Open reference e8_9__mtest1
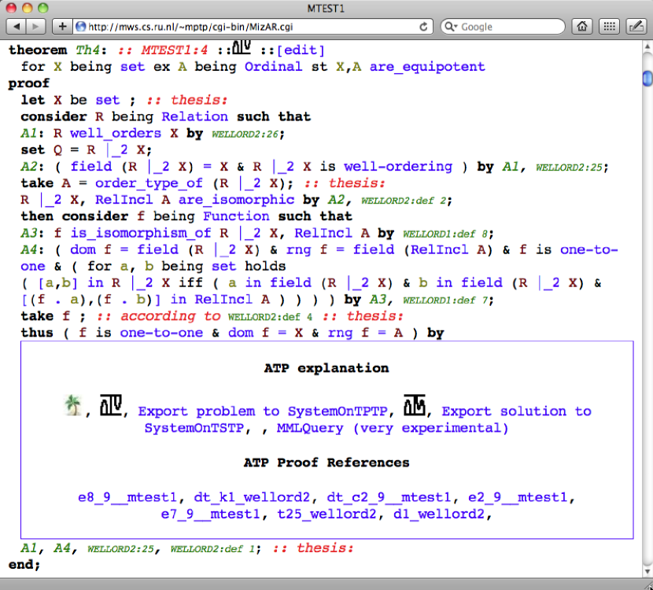 (x=127, y=497)
